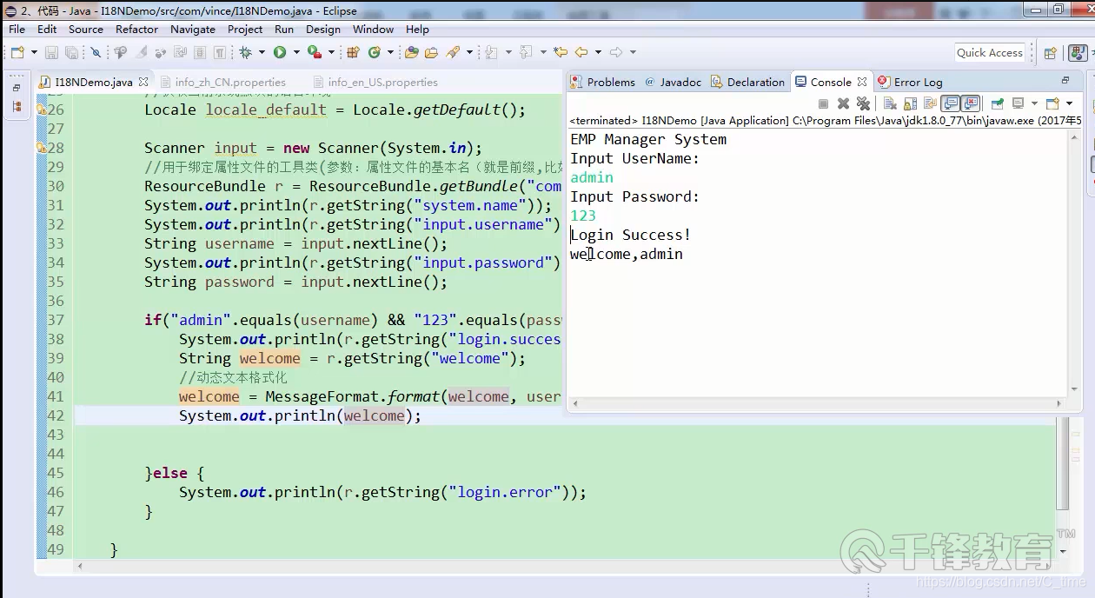Toggle Show Whitespace Characters paragraph icon
The height and width of the screenshot is (598, 1095).
click(220, 52)
